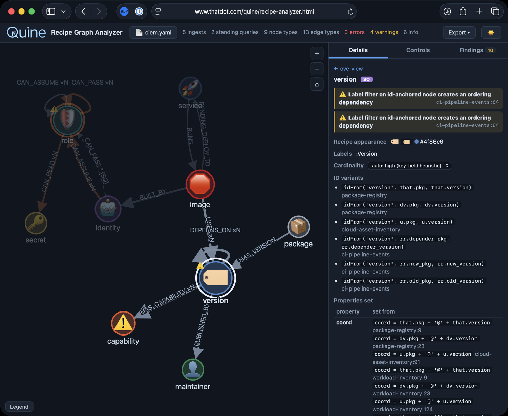Click the 4 warnings counter

coord(384,32)
